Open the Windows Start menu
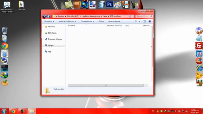This screenshot has width=203, height=114. (x=4, y=111)
